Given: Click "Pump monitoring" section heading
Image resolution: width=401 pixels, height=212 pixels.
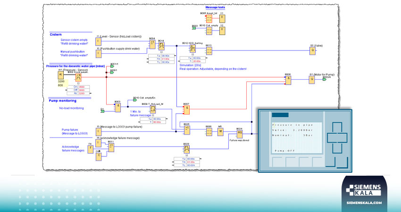Looking at the screenshot, I should pos(63,101).
